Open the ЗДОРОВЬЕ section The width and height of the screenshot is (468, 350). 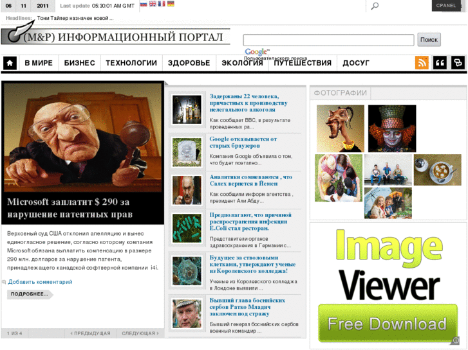pyautogui.click(x=189, y=63)
